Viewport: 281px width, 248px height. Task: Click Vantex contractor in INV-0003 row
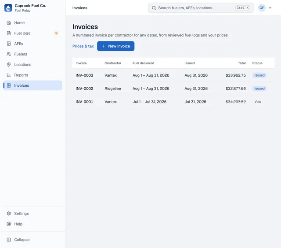click(x=111, y=75)
